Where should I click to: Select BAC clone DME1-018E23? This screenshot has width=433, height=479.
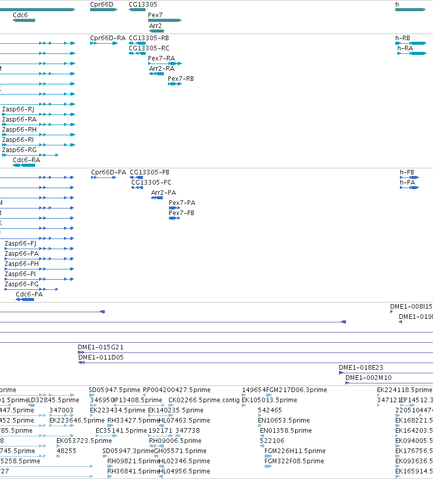click(x=386, y=373)
